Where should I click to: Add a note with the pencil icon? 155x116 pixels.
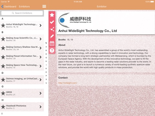[x=52, y=36]
